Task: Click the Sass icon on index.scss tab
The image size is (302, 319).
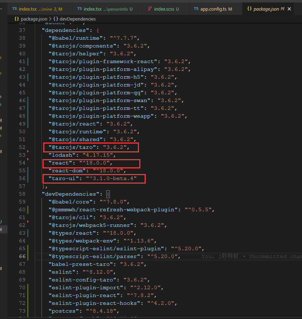Action: coord(150,9)
